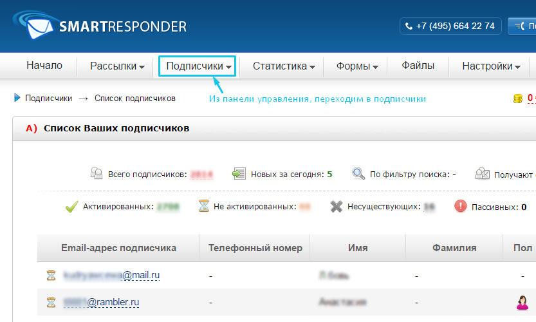Click the Новых за сегодня count 5
536x322 pixels.
pos(329,174)
